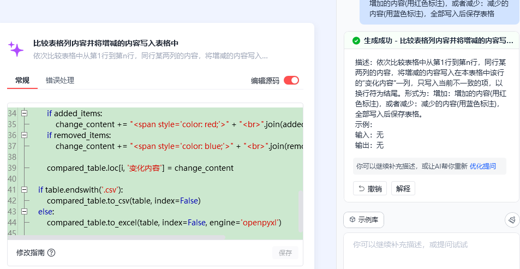
Task: Click the cube icon in 示例库 button
Action: (x=352, y=220)
